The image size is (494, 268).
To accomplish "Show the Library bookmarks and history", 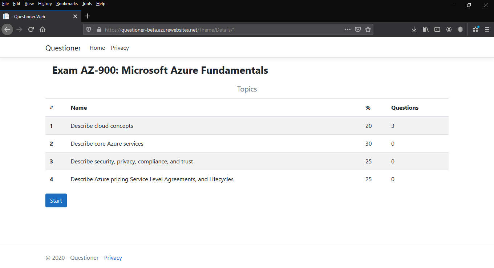I will coord(426,29).
